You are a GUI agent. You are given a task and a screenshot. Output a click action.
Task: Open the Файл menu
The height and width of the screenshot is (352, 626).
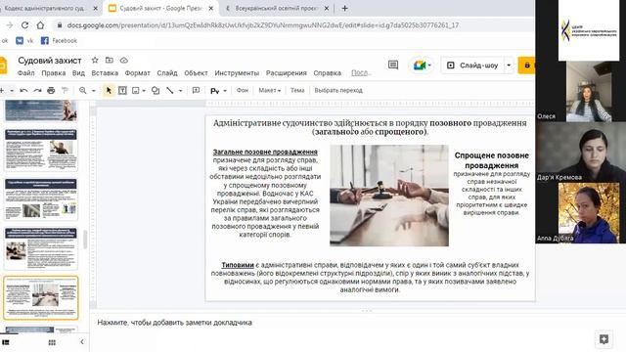click(26, 73)
